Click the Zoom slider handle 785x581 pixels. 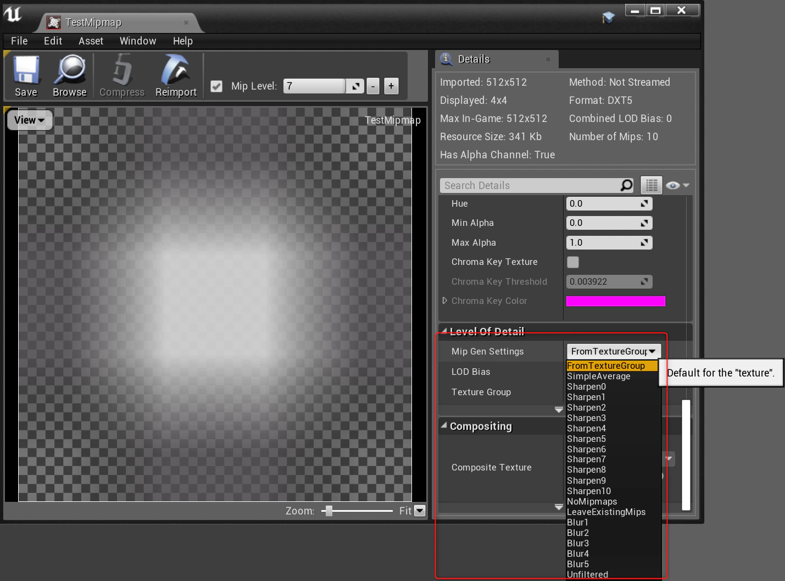(329, 511)
